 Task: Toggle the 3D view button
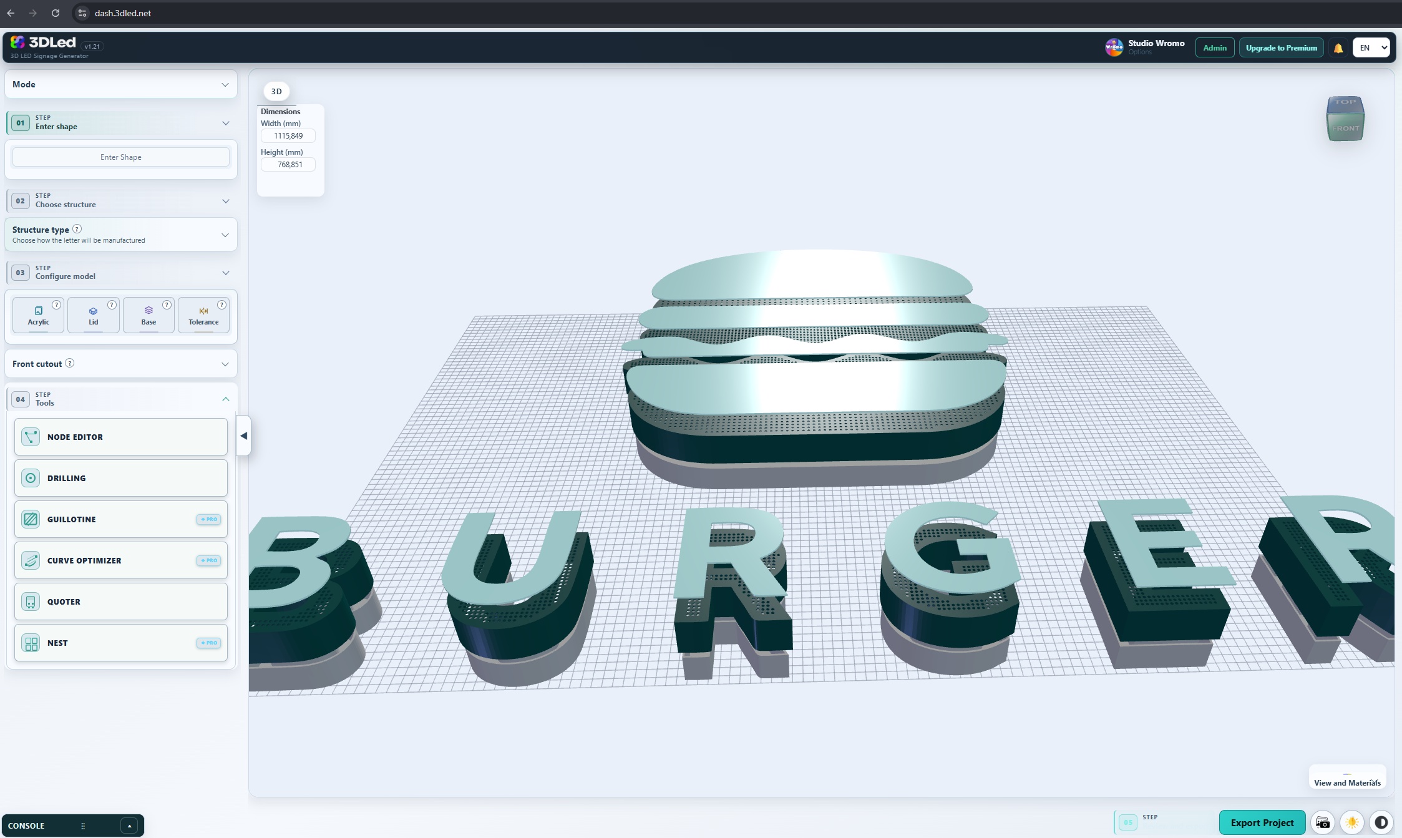coord(276,91)
